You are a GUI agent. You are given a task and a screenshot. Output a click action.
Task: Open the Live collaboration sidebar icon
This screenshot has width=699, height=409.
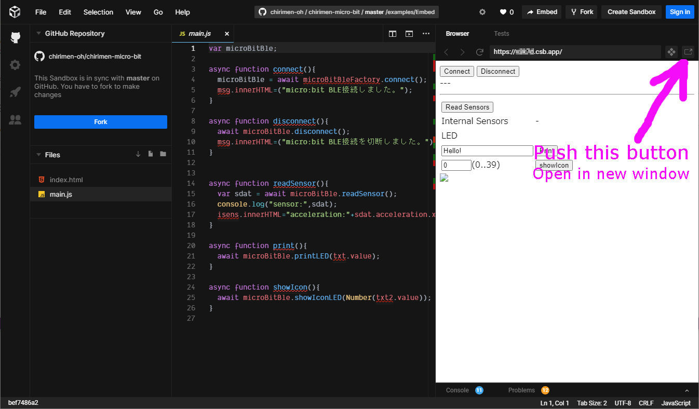pyautogui.click(x=15, y=119)
